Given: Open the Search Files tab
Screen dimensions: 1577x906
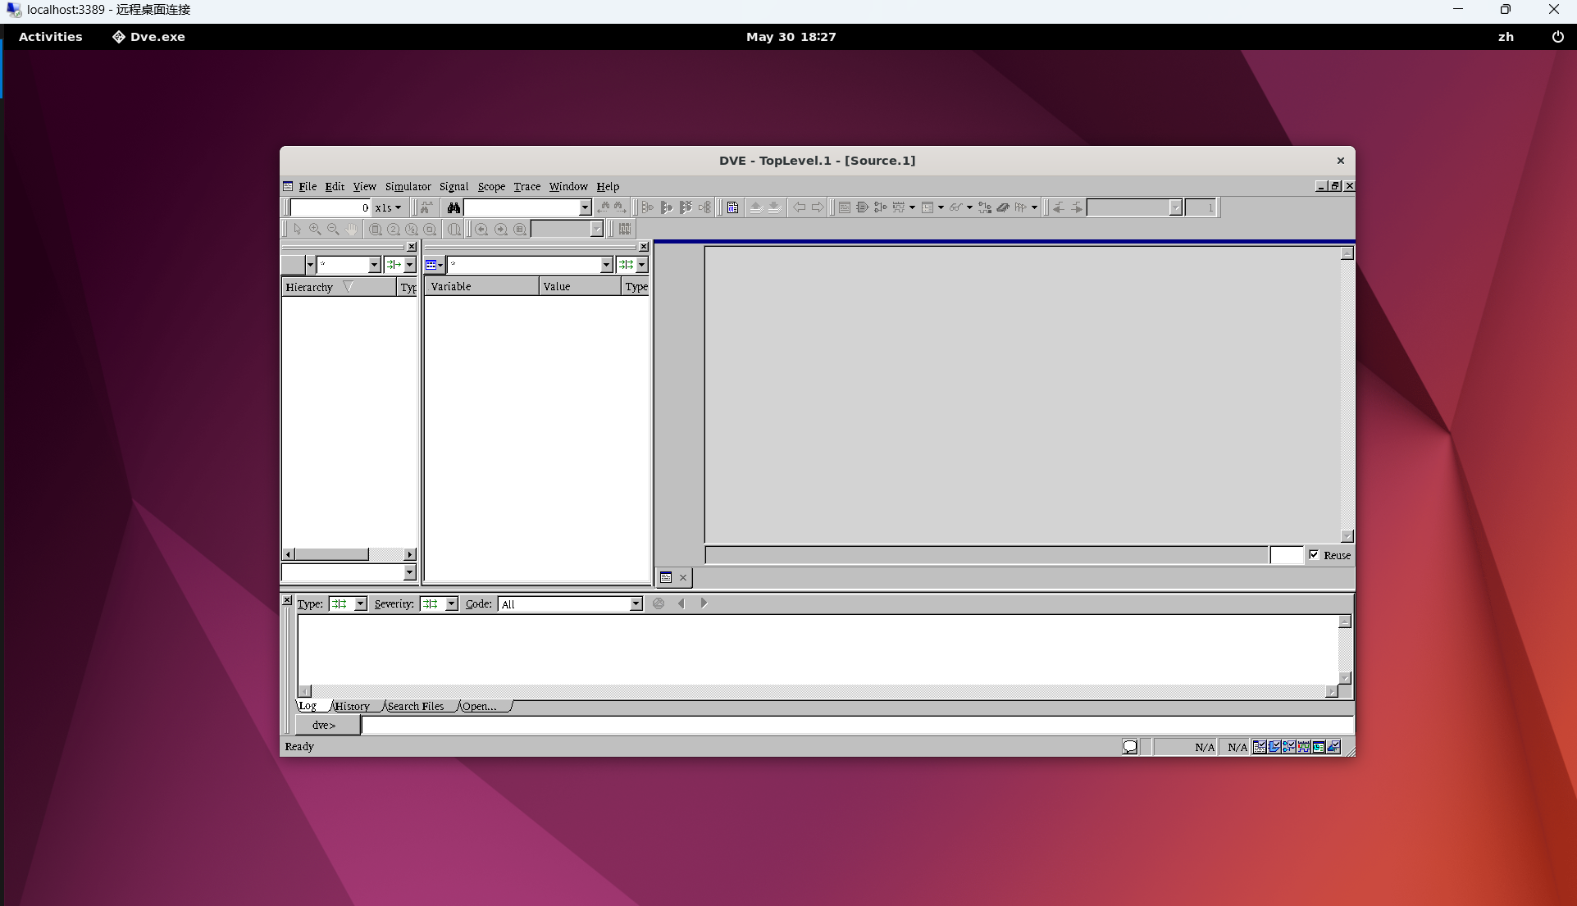Looking at the screenshot, I should click(x=416, y=706).
